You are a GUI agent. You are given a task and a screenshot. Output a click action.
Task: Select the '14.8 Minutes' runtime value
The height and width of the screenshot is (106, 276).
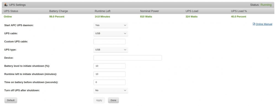click(102, 17)
